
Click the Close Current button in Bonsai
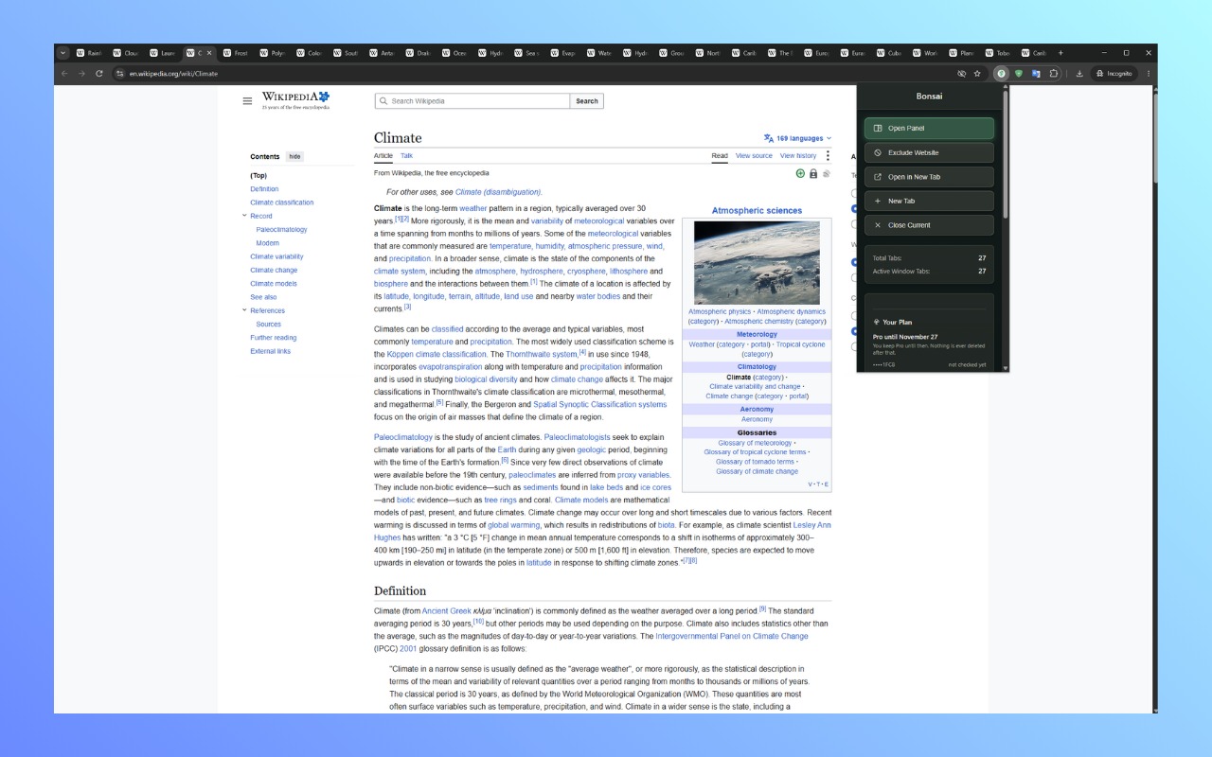tap(929, 225)
